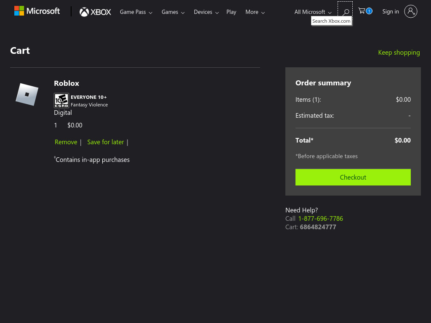Expand the More menu

coord(255,12)
